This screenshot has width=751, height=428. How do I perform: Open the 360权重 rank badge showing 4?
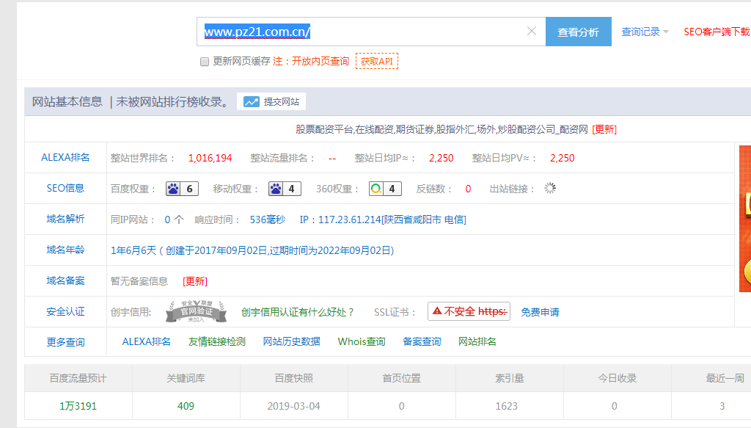[384, 188]
